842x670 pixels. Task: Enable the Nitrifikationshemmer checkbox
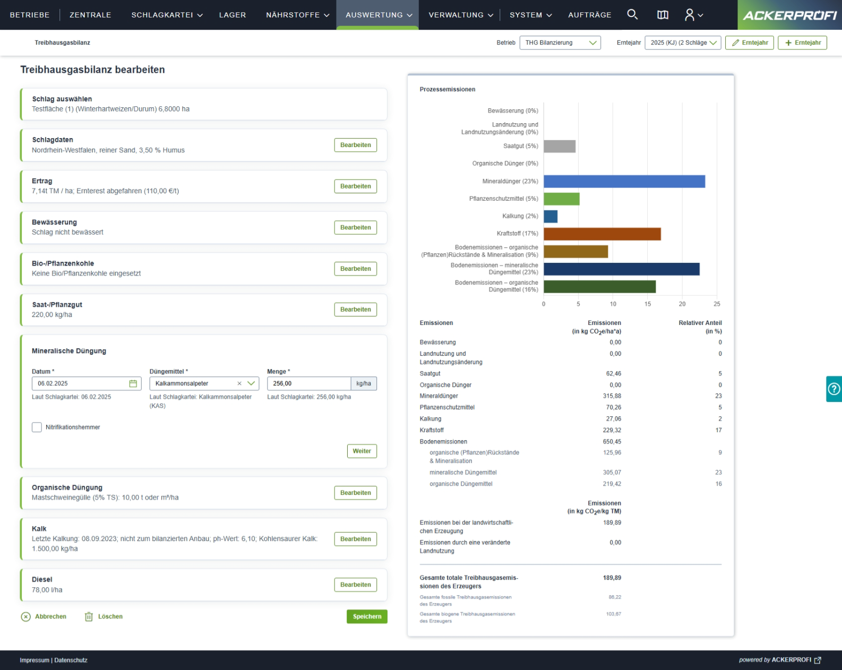coord(37,427)
